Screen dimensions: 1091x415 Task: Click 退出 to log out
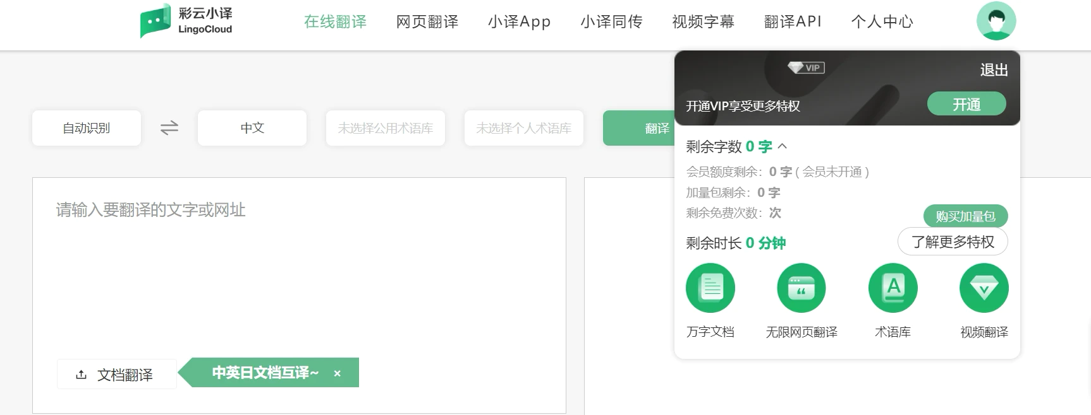994,70
